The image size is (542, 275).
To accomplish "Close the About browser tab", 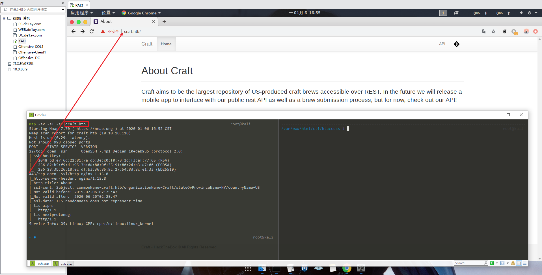I will (x=154, y=22).
